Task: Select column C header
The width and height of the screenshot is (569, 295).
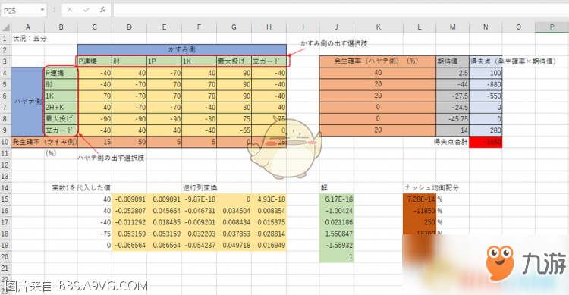Action: [94, 27]
